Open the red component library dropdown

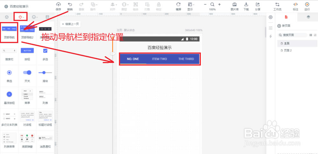(x=21, y=16)
